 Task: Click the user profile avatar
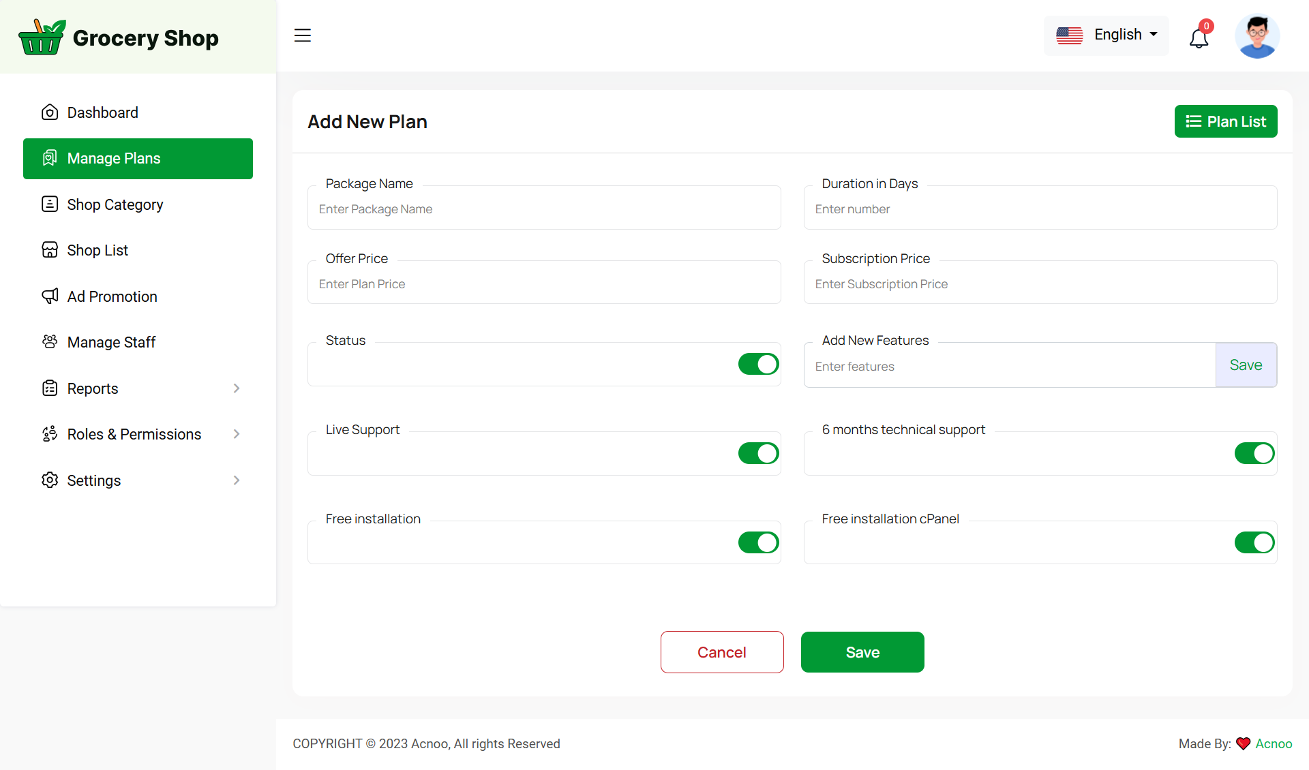pos(1257,37)
